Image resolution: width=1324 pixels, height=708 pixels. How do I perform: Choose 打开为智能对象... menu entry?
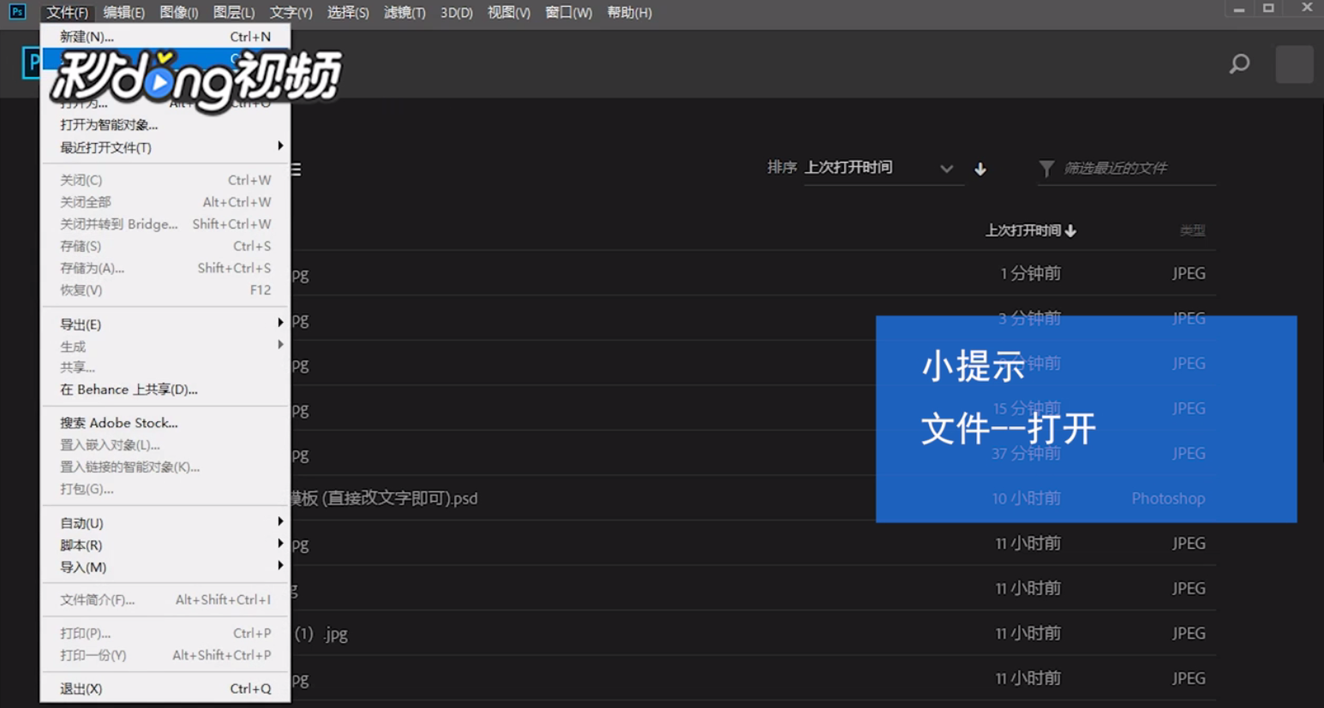[165, 125]
